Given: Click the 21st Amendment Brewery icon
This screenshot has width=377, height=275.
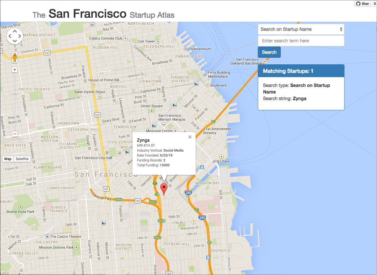Looking at the screenshot, I should tap(208, 138).
